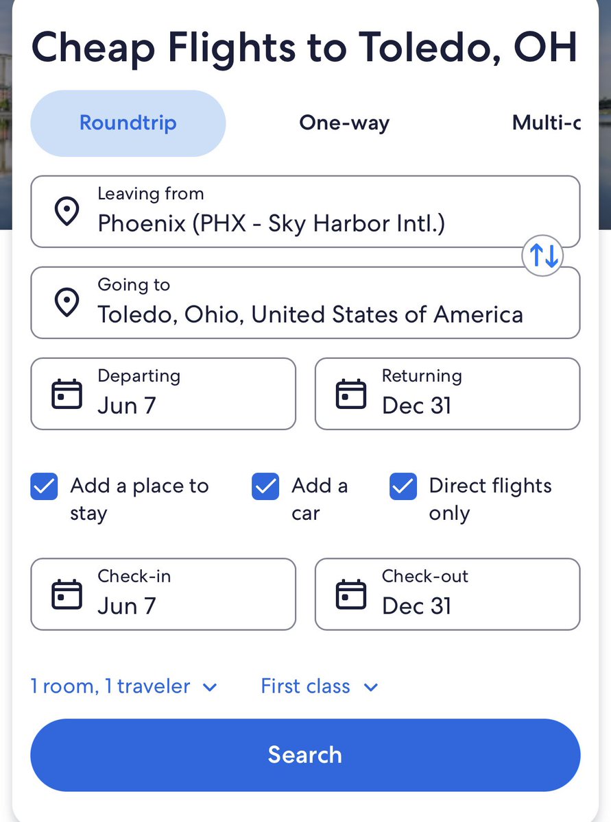Tap the calendar icon in Check-out field
Viewport: 611px width, 822px height.
pos(351,595)
